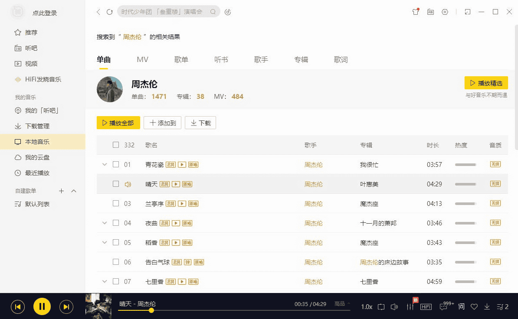
Task: Click the search input field
Action: tap(165, 12)
